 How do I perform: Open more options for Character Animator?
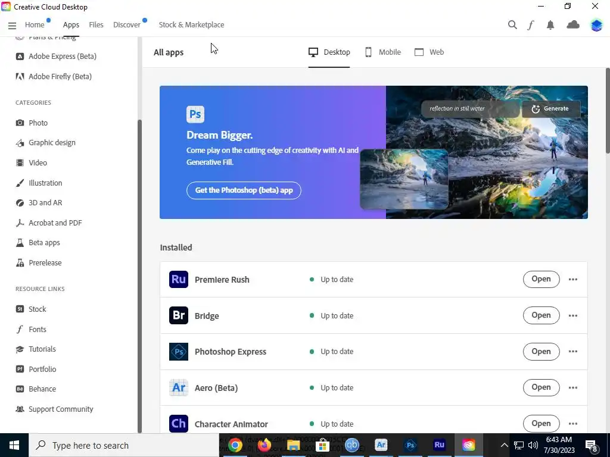point(572,424)
